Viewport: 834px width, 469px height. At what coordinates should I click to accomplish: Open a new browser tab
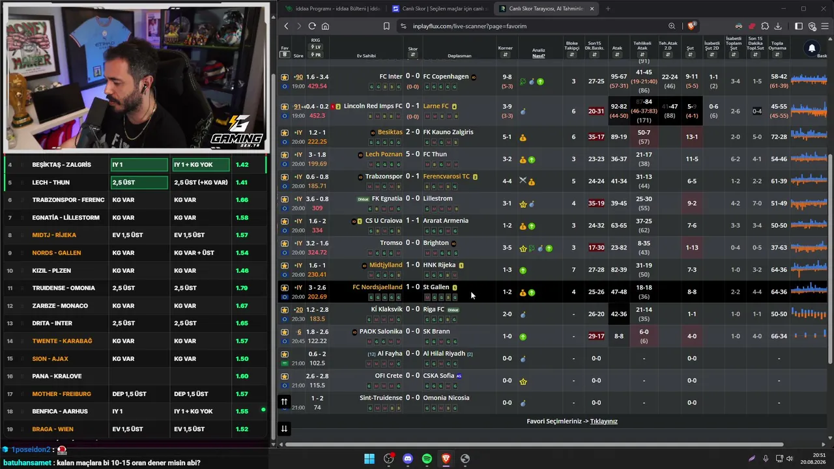(x=608, y=8)
